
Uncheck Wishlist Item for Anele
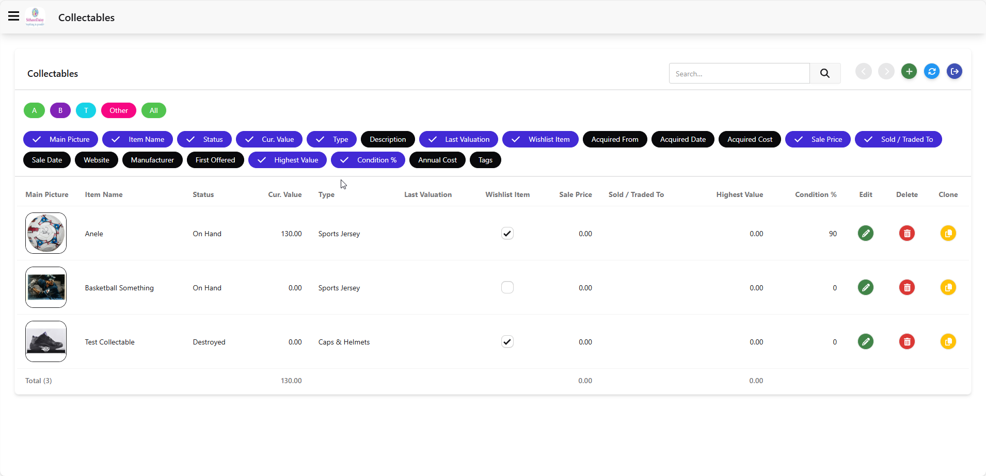click(507, 233)
